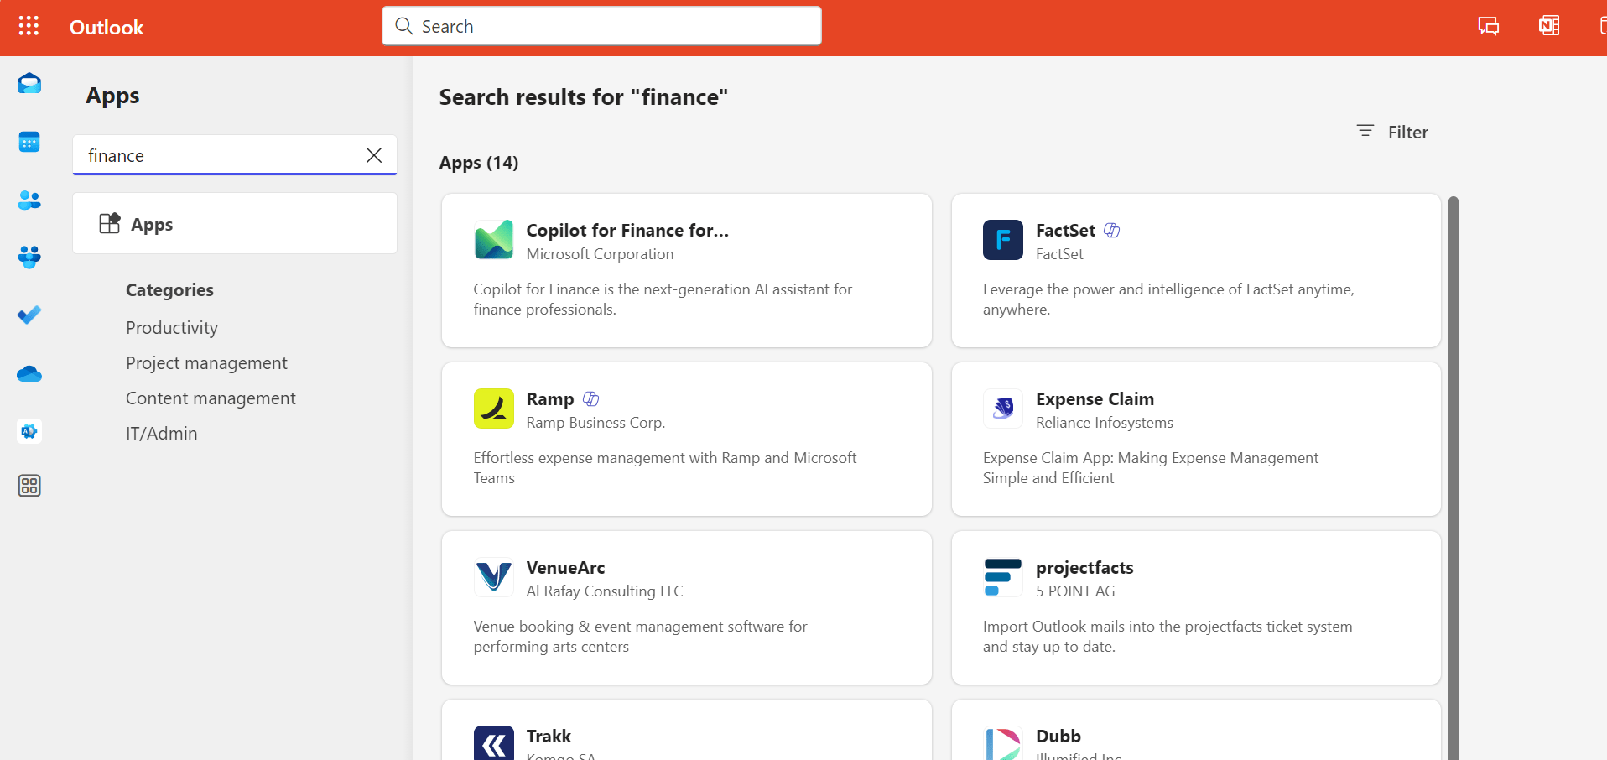Open Mail from the left sidebar
This screenshot has height=760, width=1607.
click(29, 83)
